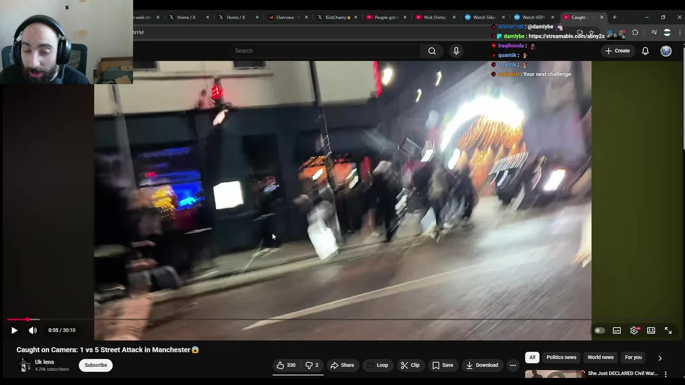Switch to the first Home / X tab
This screenshot has width=685, height=385.
pos(186,17)
